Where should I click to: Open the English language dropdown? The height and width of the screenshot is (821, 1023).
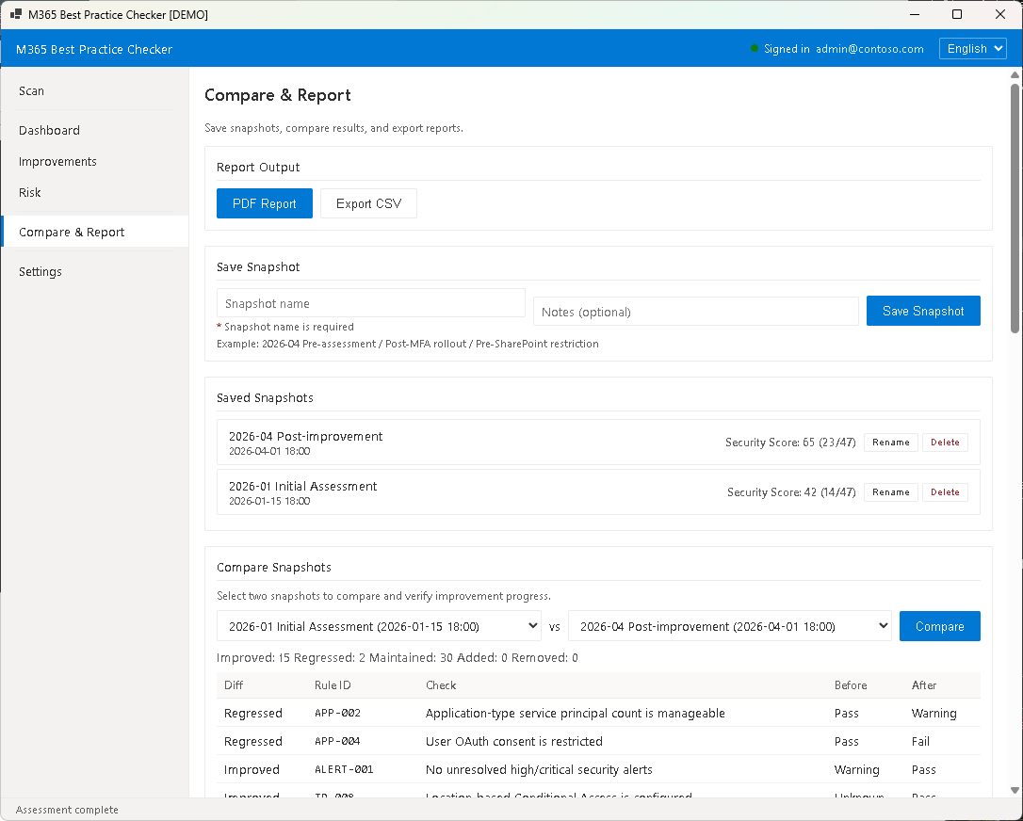click(972, 49)
